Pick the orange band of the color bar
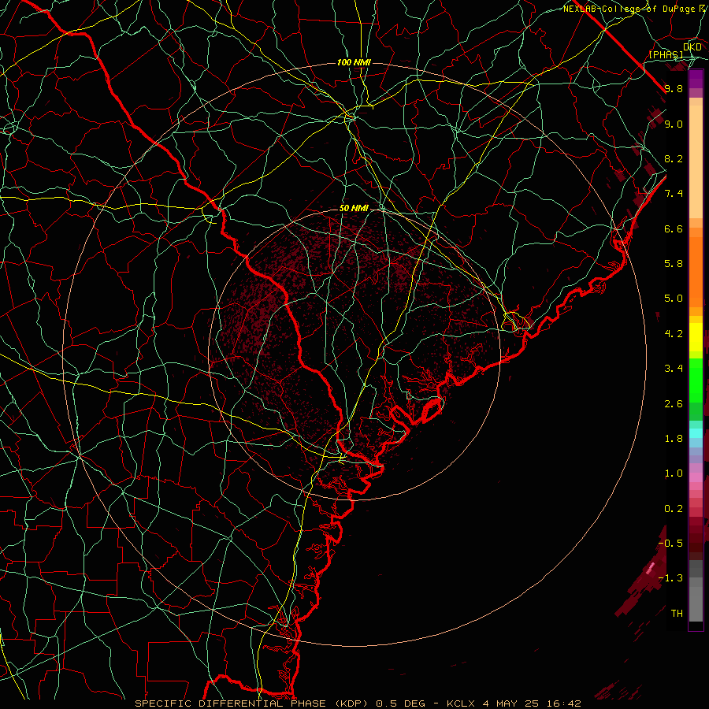This screenshot has height=709, width=709. coord(696,271)
